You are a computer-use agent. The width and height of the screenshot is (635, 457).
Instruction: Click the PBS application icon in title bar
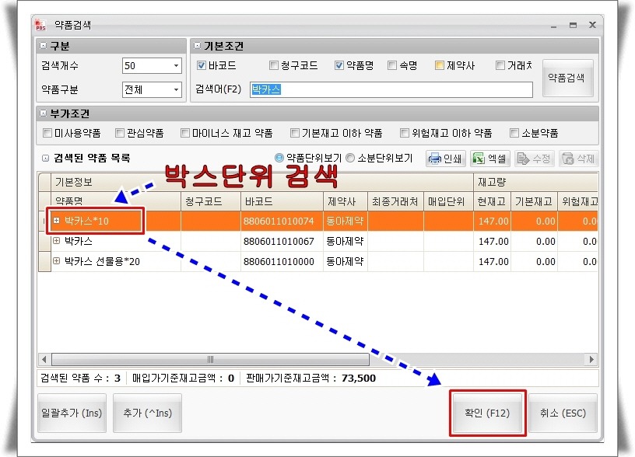coord(41,25)
